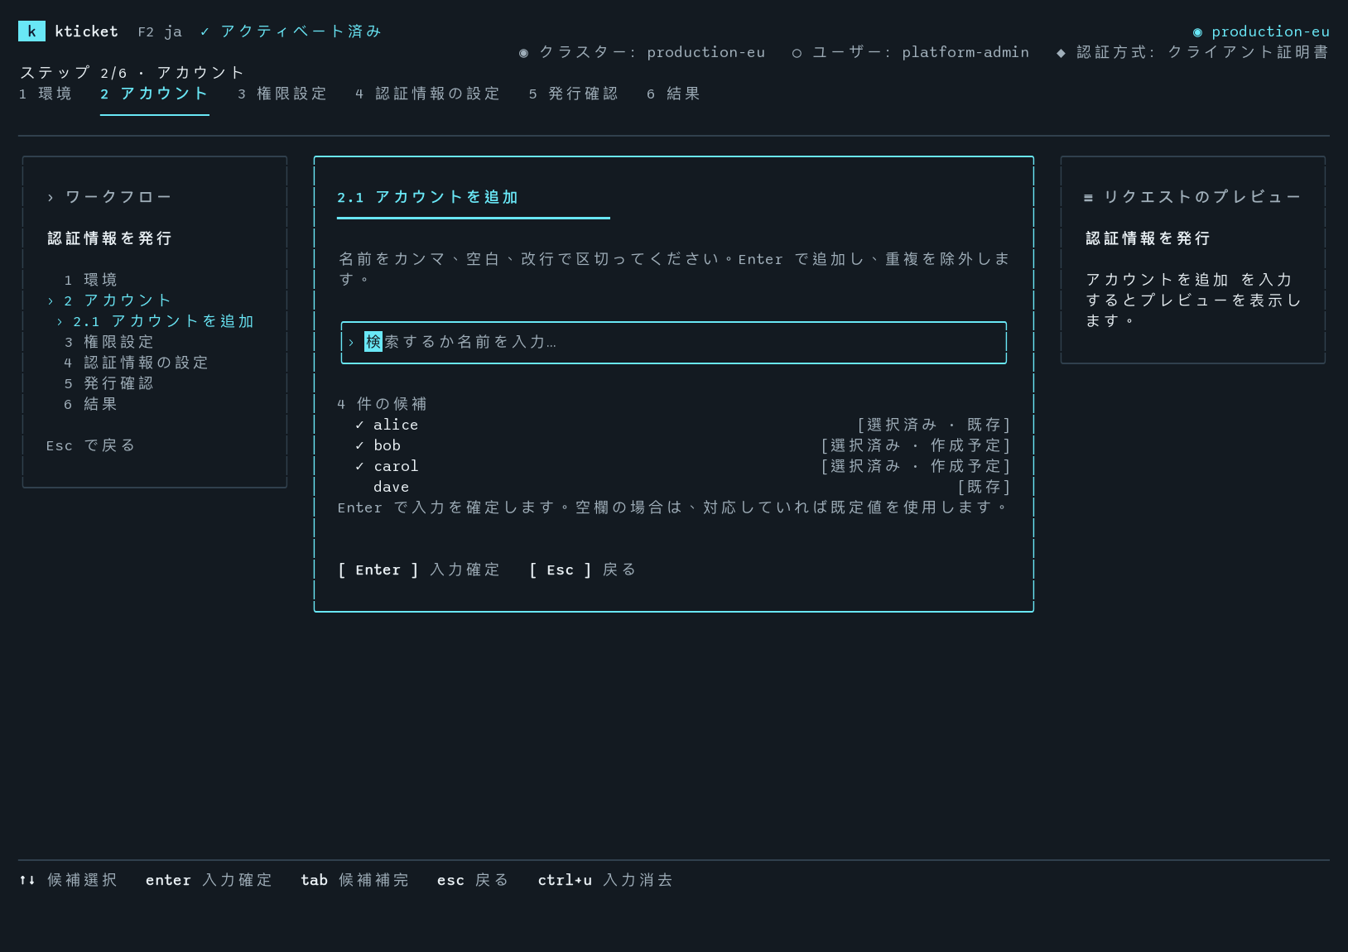Click the '[既存]' tag on dave's row

pos(984,487)
